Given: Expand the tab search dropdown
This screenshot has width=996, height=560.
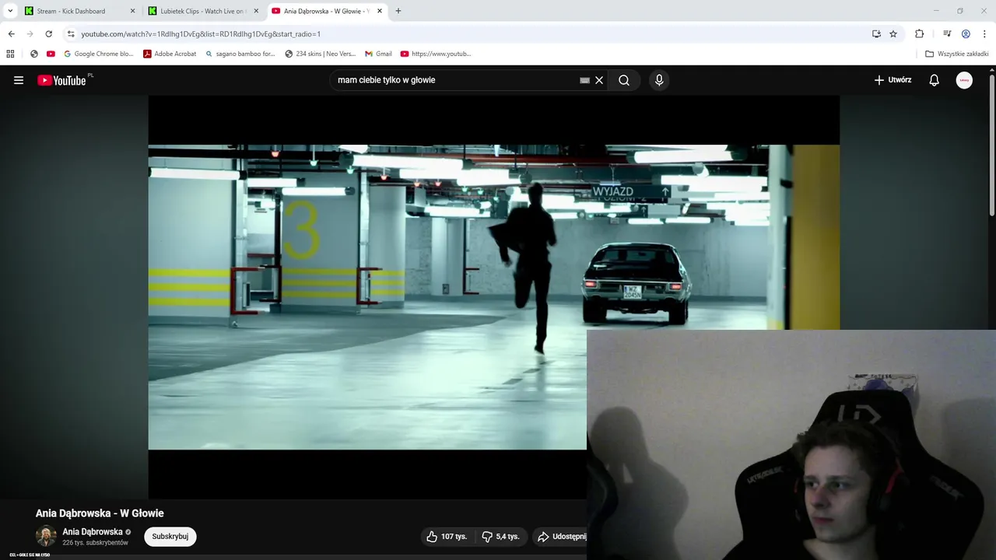Looking at the screenshot, I should tap(10, 11).
